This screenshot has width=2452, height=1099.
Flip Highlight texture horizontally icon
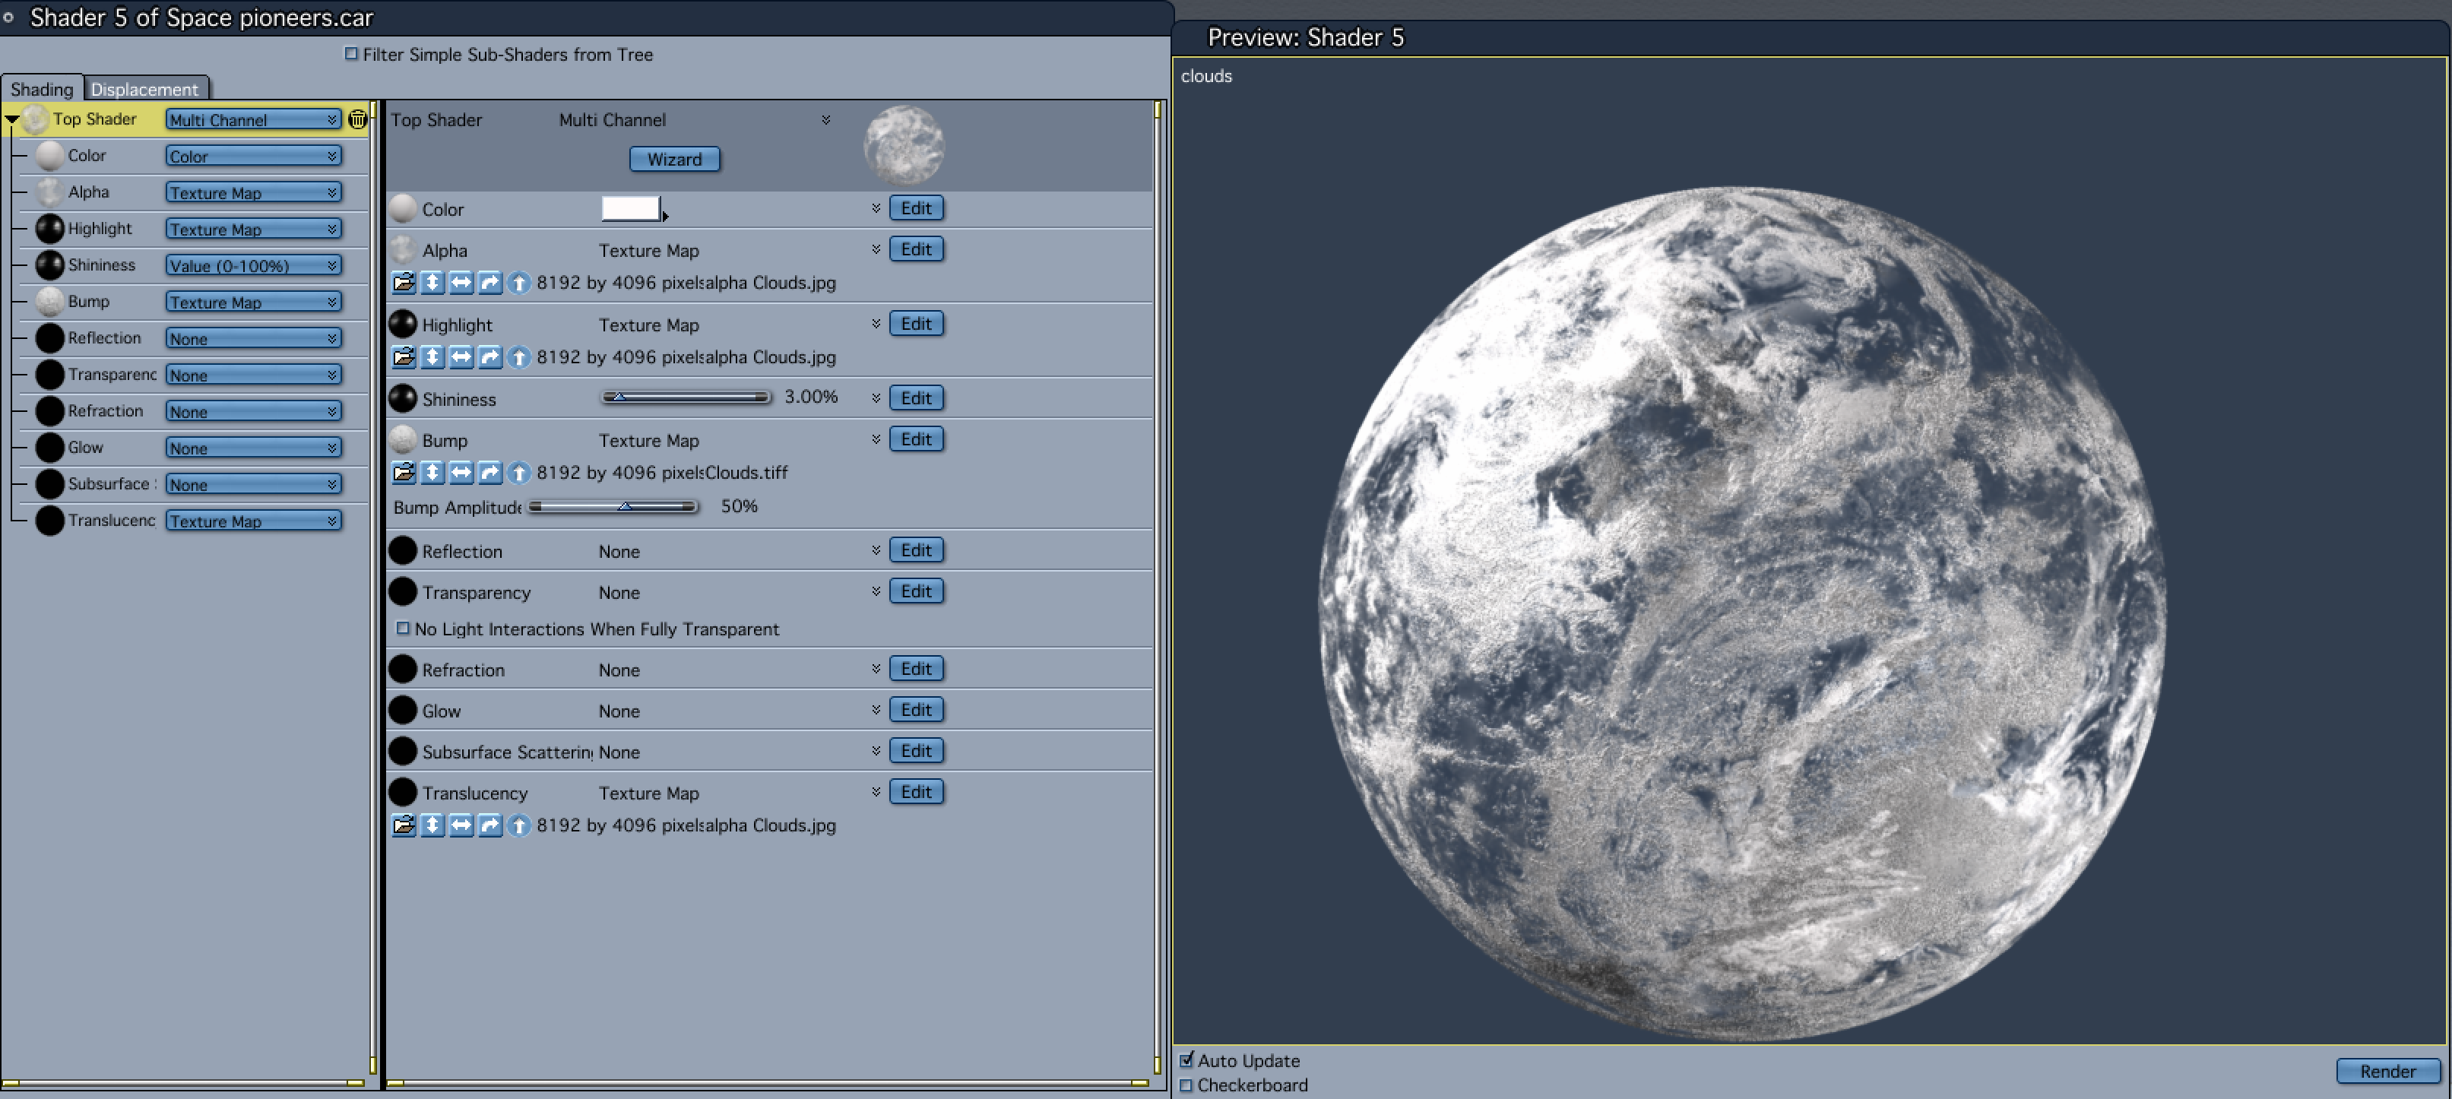461,356
